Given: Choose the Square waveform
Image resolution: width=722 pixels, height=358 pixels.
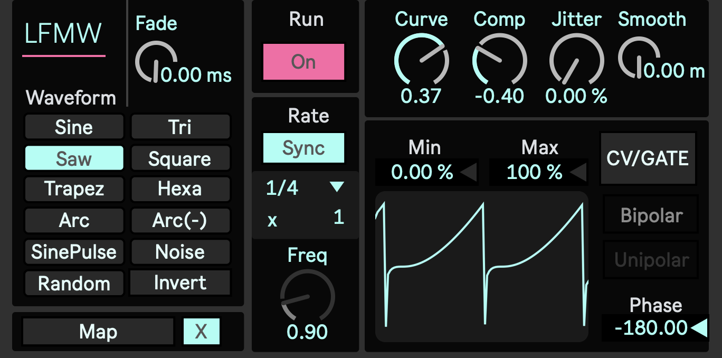Looking at the screenshot, I should pos(180,158).
